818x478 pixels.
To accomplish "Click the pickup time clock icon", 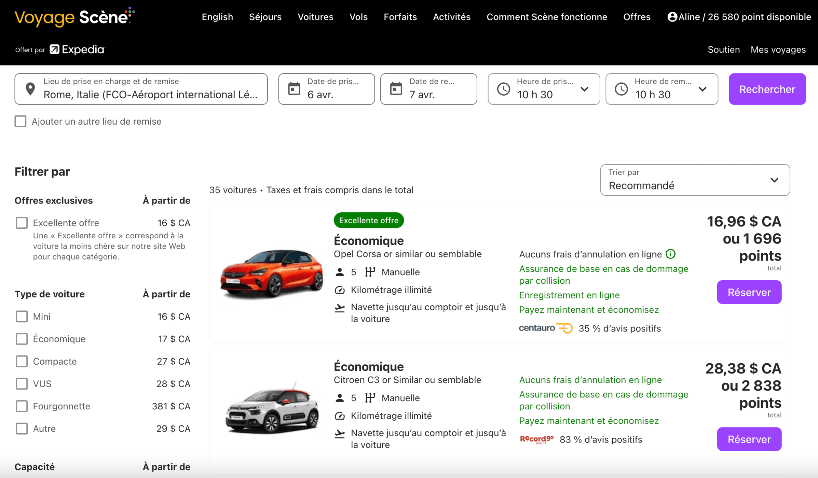I will tap(503, 89).
